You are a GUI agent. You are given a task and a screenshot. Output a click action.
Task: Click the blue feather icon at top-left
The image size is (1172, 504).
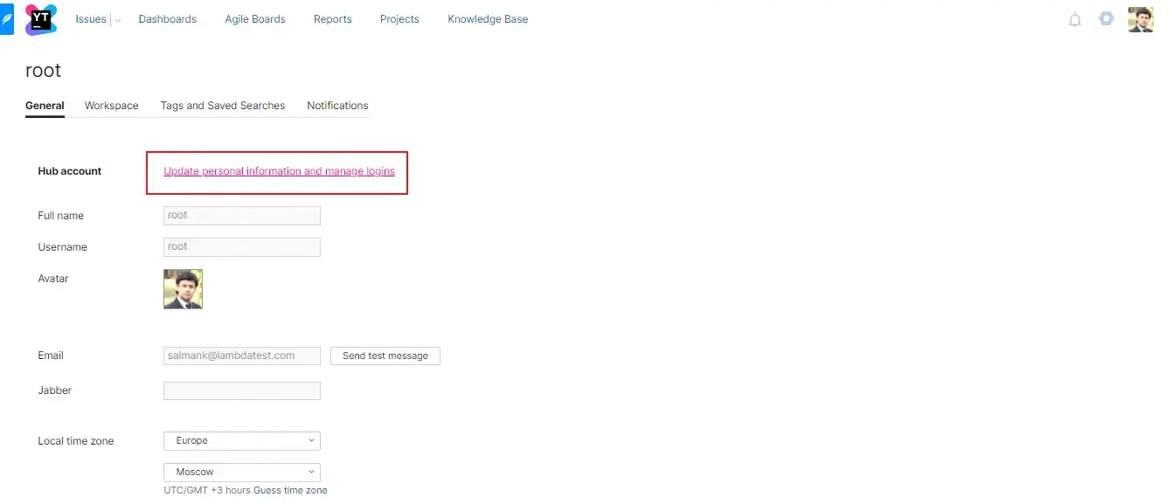pyautogui.click(x=7, y=19)
